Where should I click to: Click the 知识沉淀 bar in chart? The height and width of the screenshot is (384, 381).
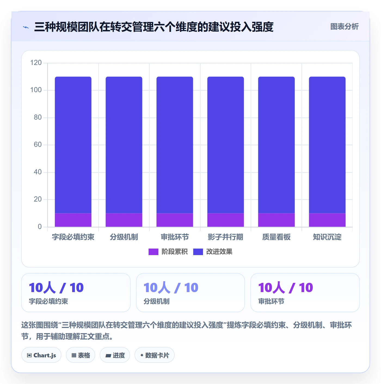click(327, 152)
